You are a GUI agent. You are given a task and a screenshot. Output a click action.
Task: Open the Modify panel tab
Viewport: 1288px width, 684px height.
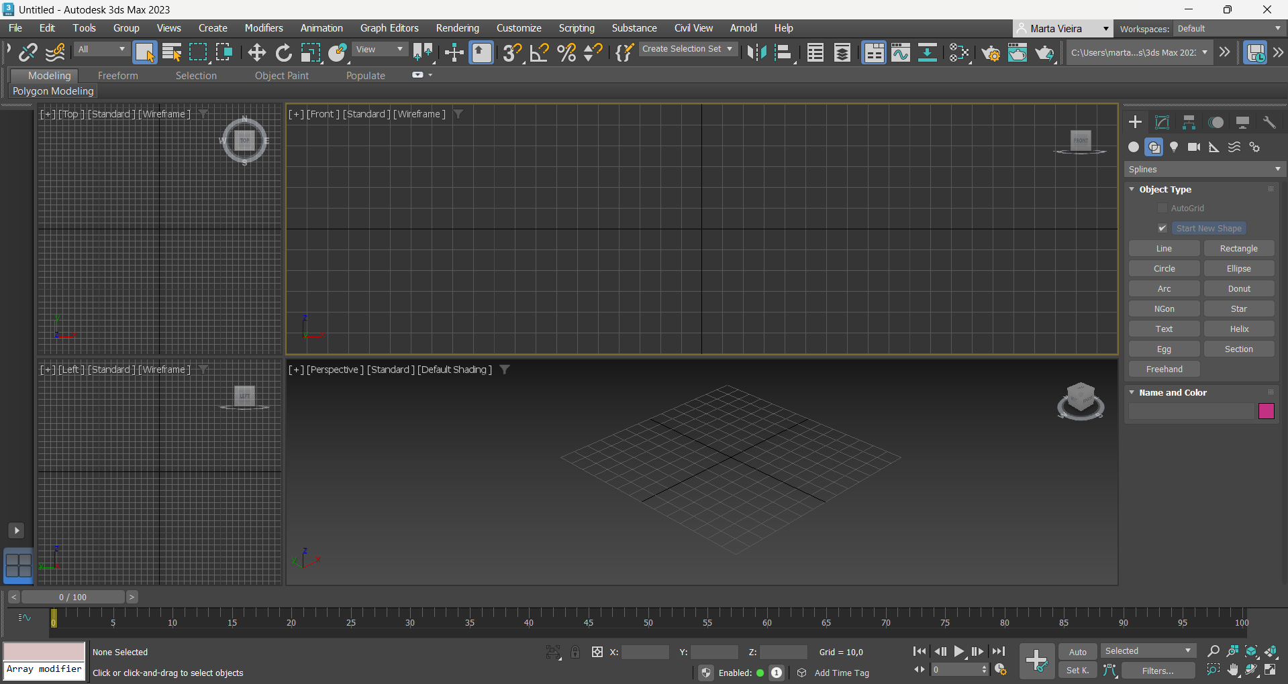coord(1162,122)
